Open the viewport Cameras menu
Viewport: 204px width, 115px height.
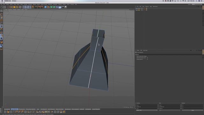coord(10,10)
